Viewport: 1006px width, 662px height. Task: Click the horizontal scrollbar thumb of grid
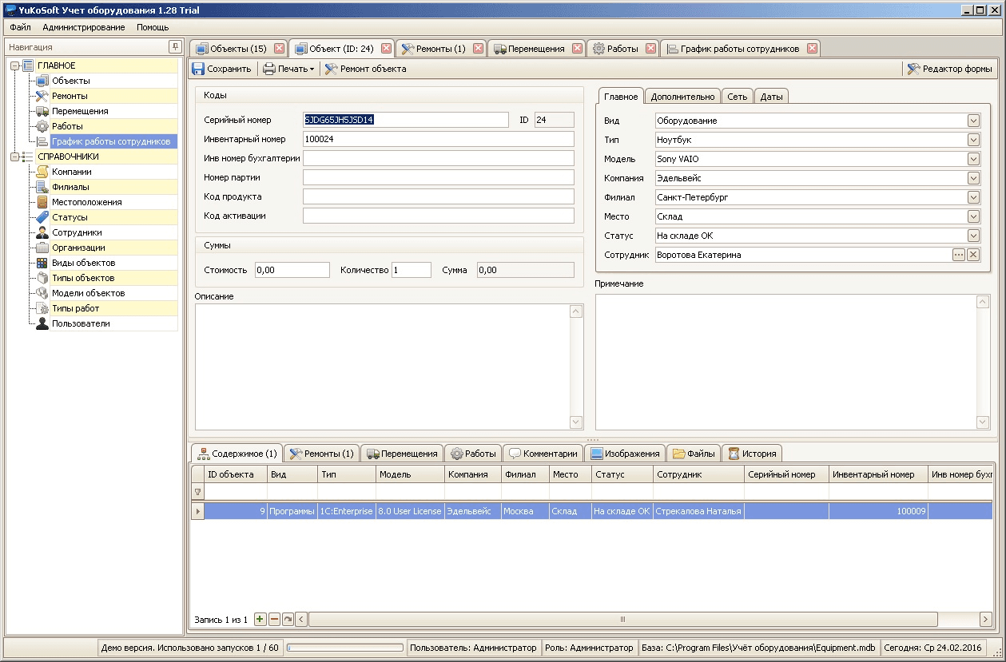(x=622, y=619)
